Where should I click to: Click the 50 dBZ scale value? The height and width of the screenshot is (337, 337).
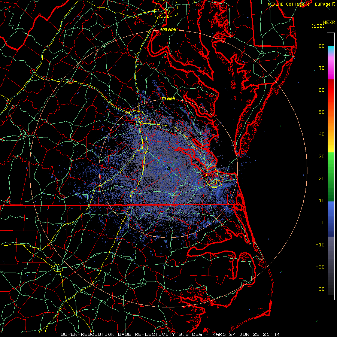pos(322,112)
